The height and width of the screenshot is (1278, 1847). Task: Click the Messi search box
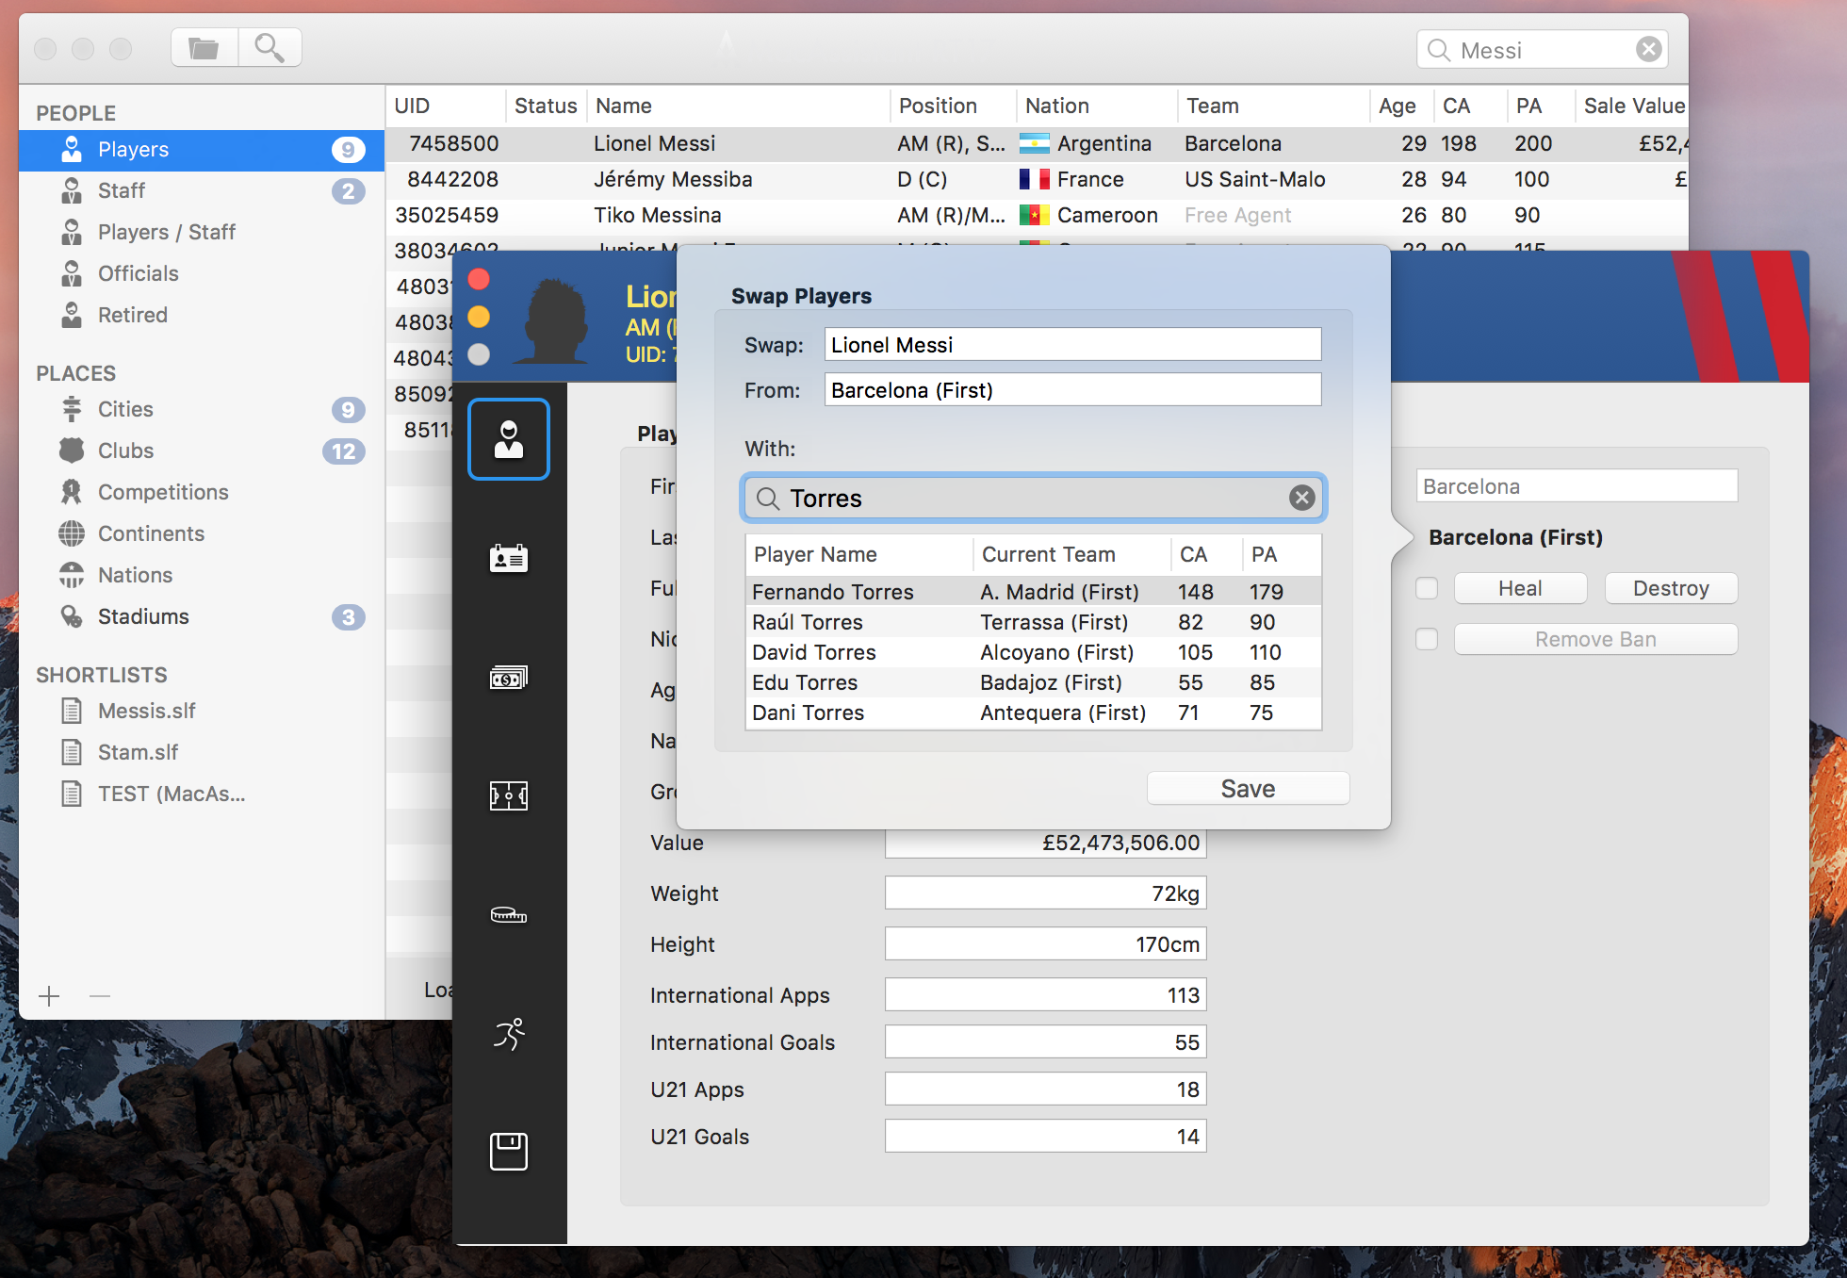click(x=1542, y=50)
